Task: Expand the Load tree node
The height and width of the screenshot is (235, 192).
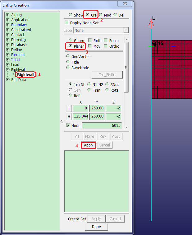Action: click(x=7, y=65)
